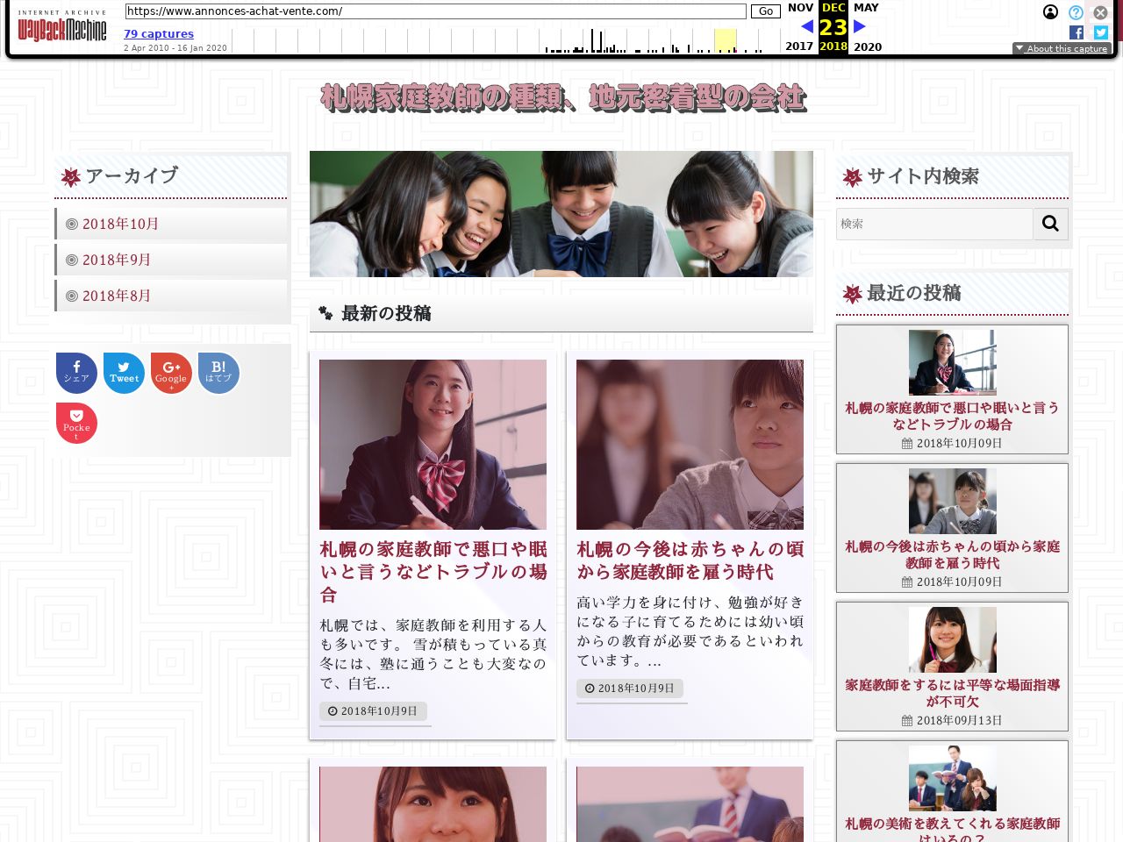Screen dimensions: 1123x842
Task: Click the Hatena bookmark (はてブ) icon
Action: [x=218, y=373]
